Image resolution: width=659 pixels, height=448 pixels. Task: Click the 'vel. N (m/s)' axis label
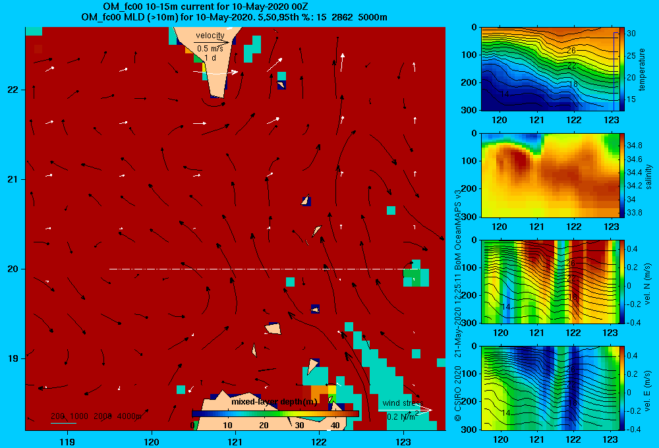[648, 284]
